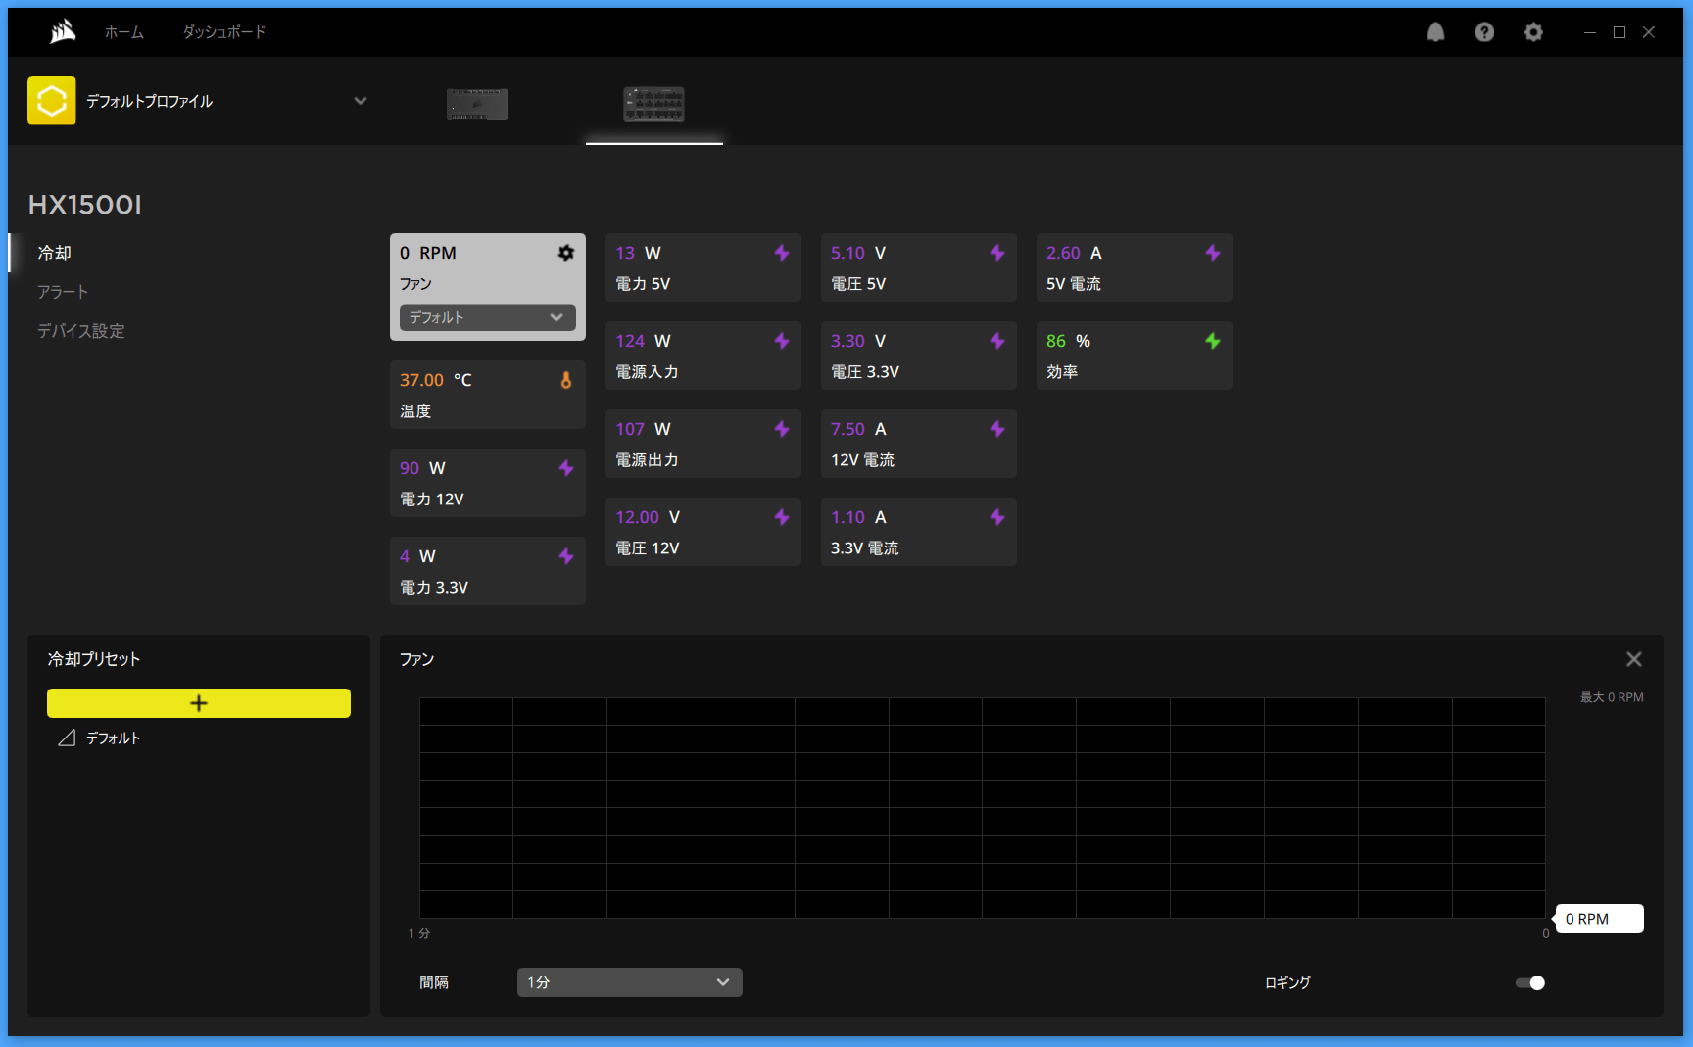Viewport: 1693px width, 1047px height.
Task: Click the yellow default profile hexagon icon
Action: (52, 101)
